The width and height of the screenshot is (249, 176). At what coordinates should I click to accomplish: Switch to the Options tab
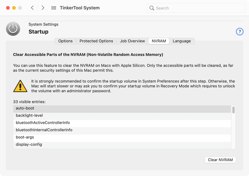tap(65, 41)
